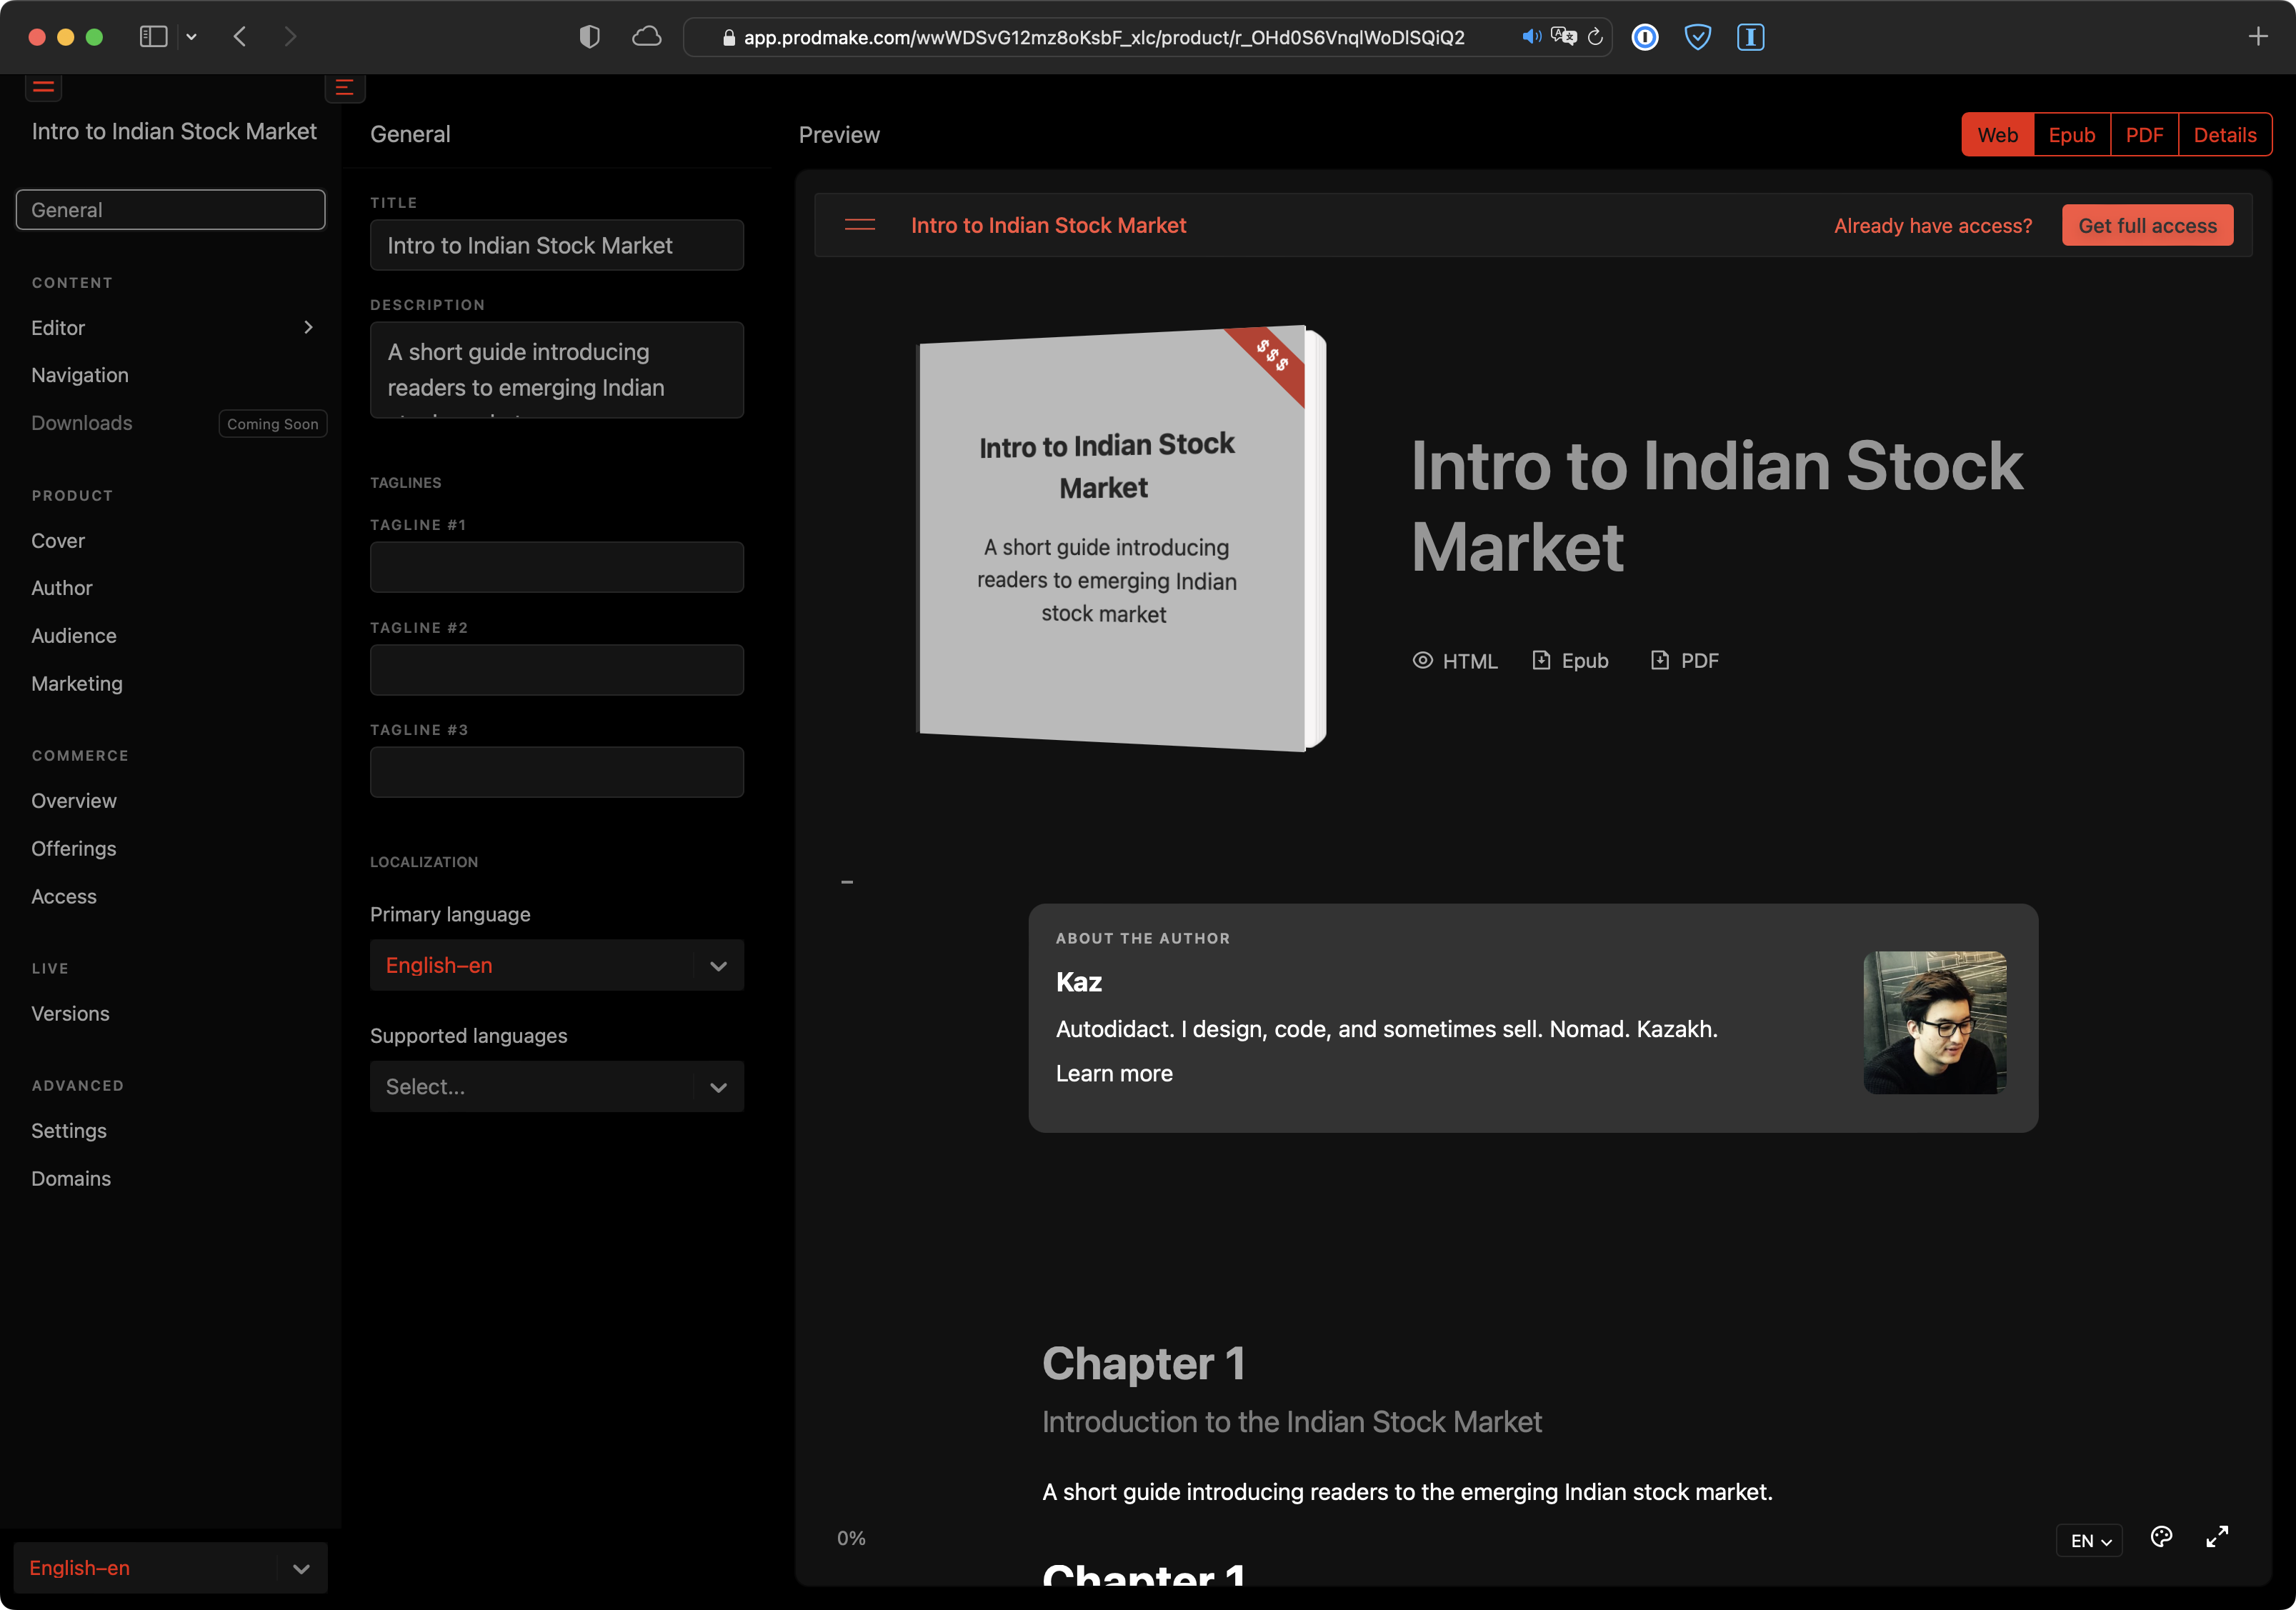
Task: Click the hamburger menu icon in preview header
Action: (859, 225)
